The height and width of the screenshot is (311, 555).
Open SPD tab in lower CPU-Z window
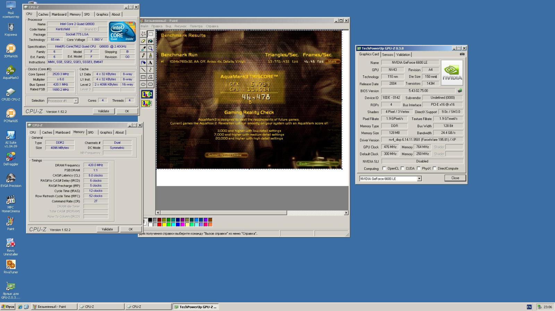pos(91,132)
